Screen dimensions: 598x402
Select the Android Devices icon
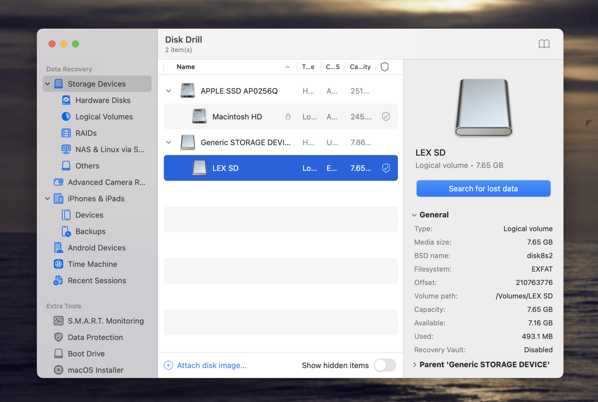59,248
